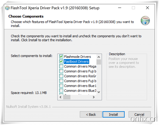Cancel the driver pack setup

click(139, 114)
